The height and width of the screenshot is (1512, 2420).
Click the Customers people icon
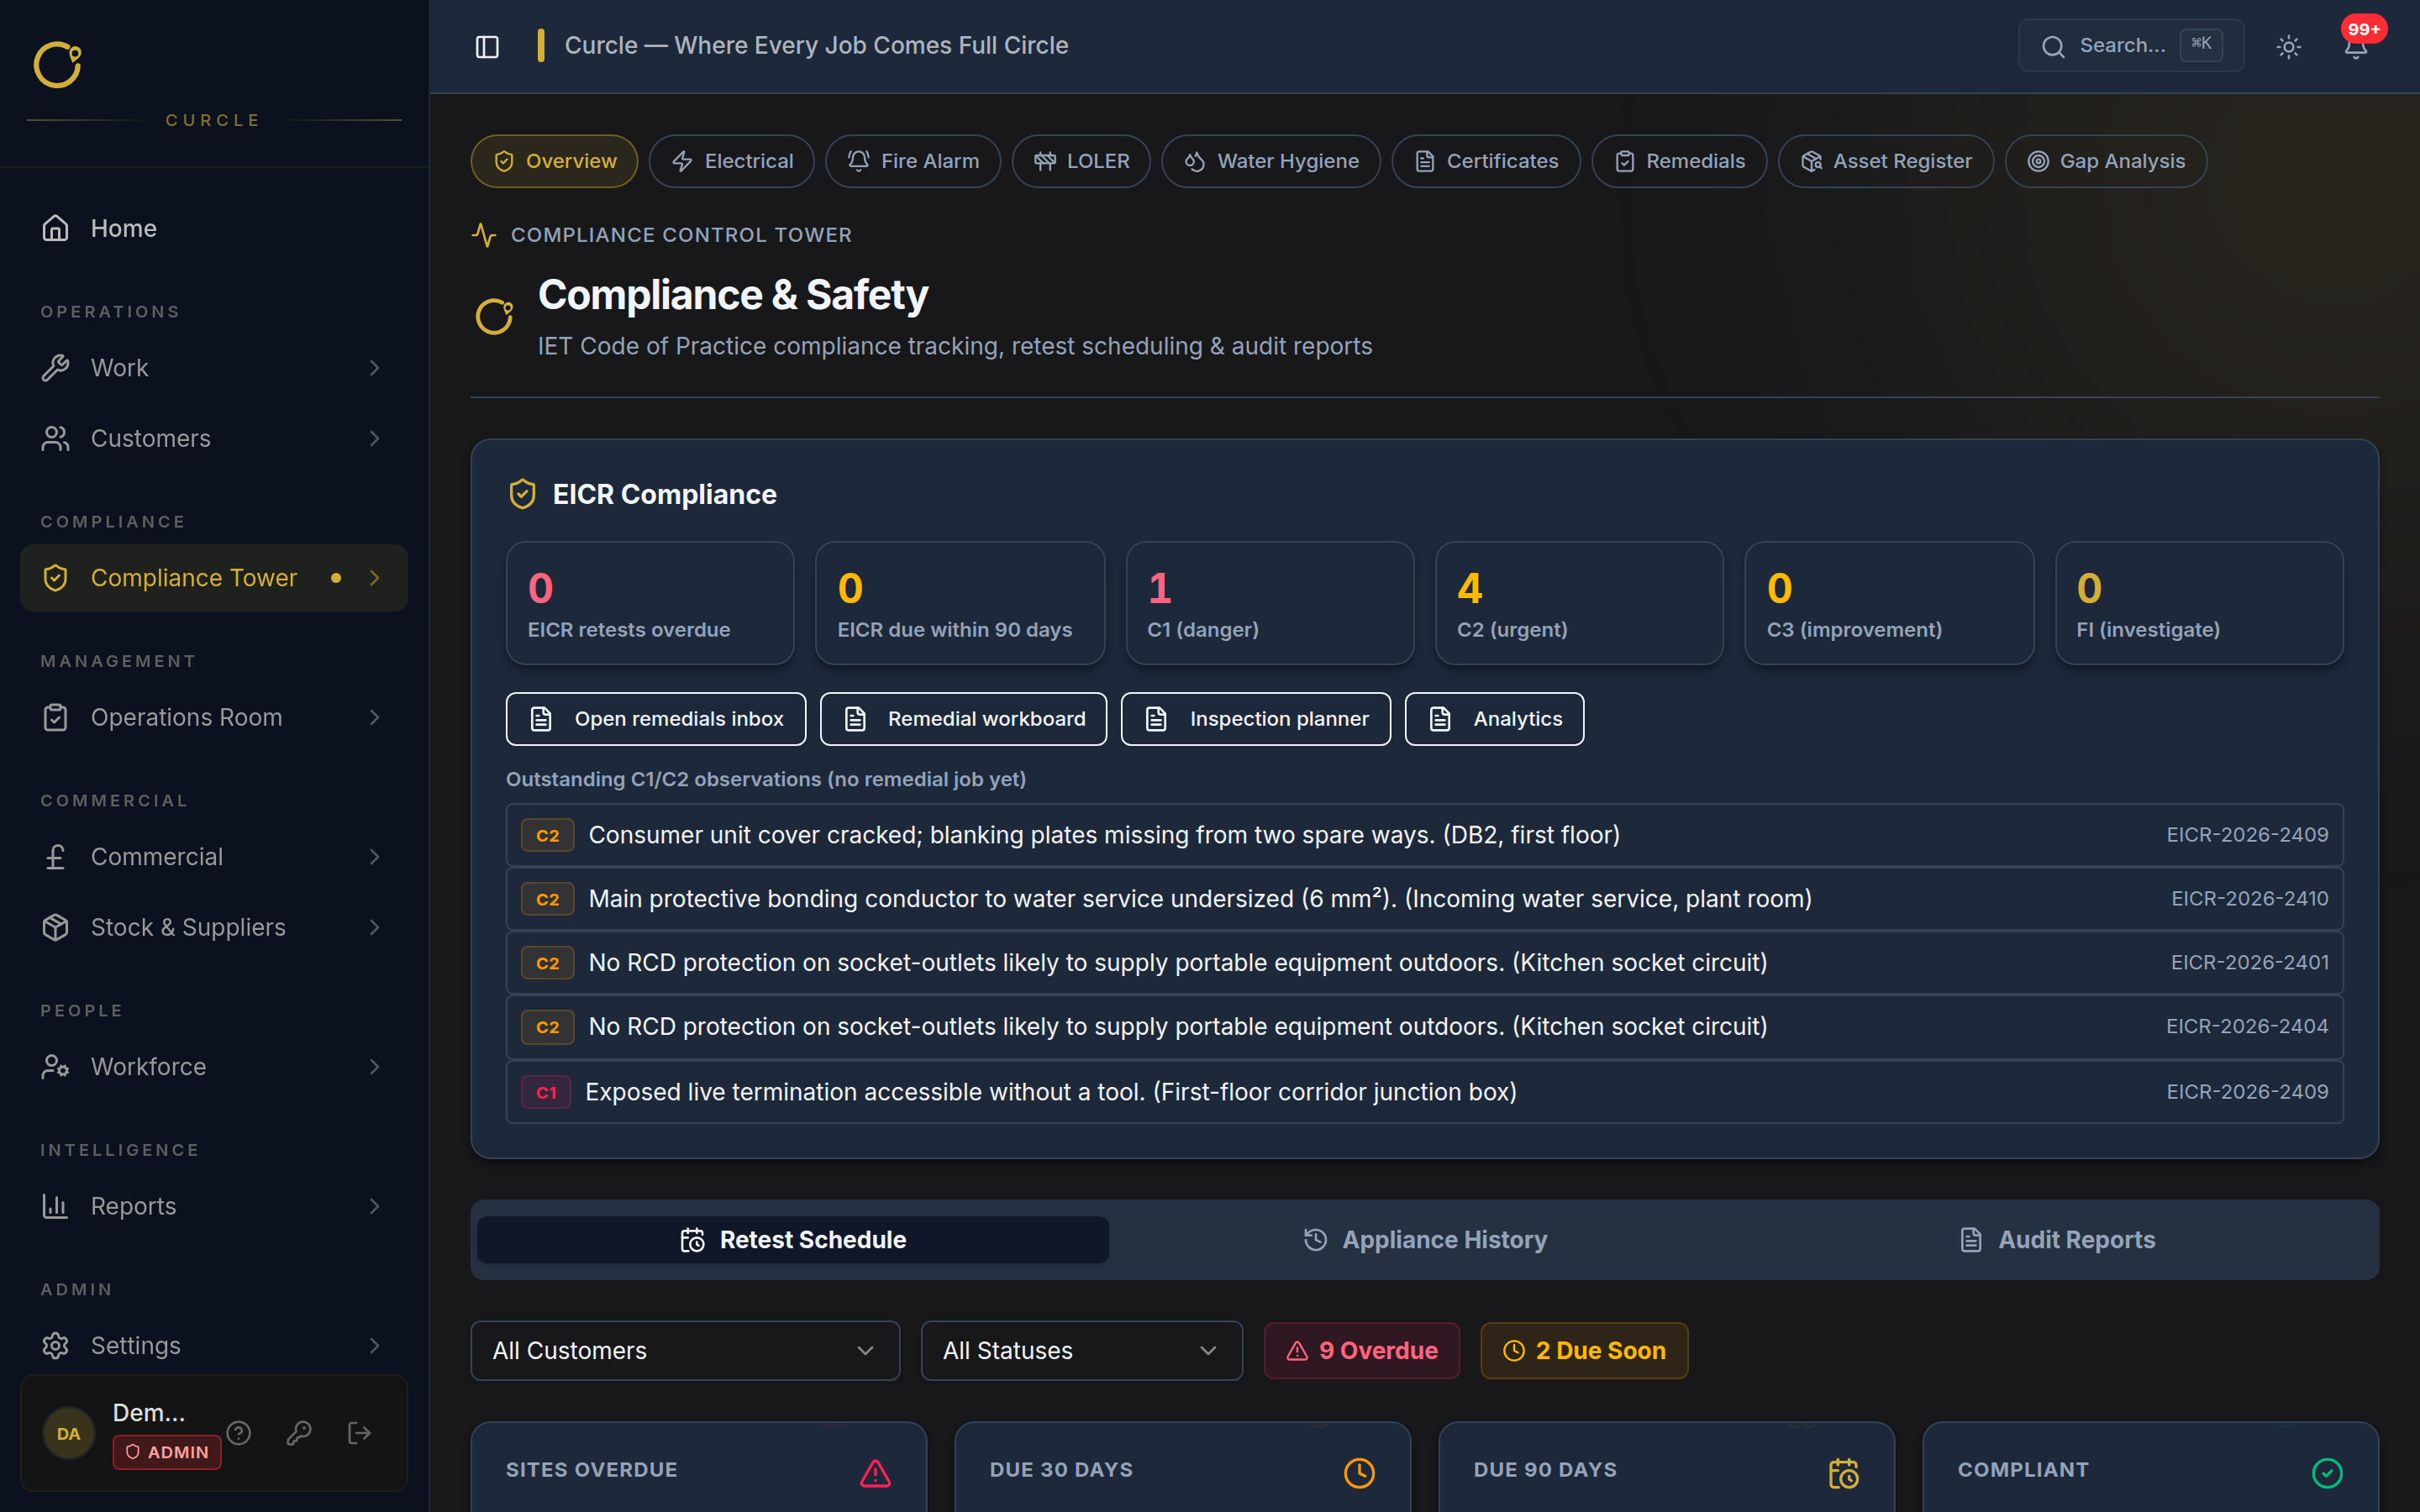55,438
